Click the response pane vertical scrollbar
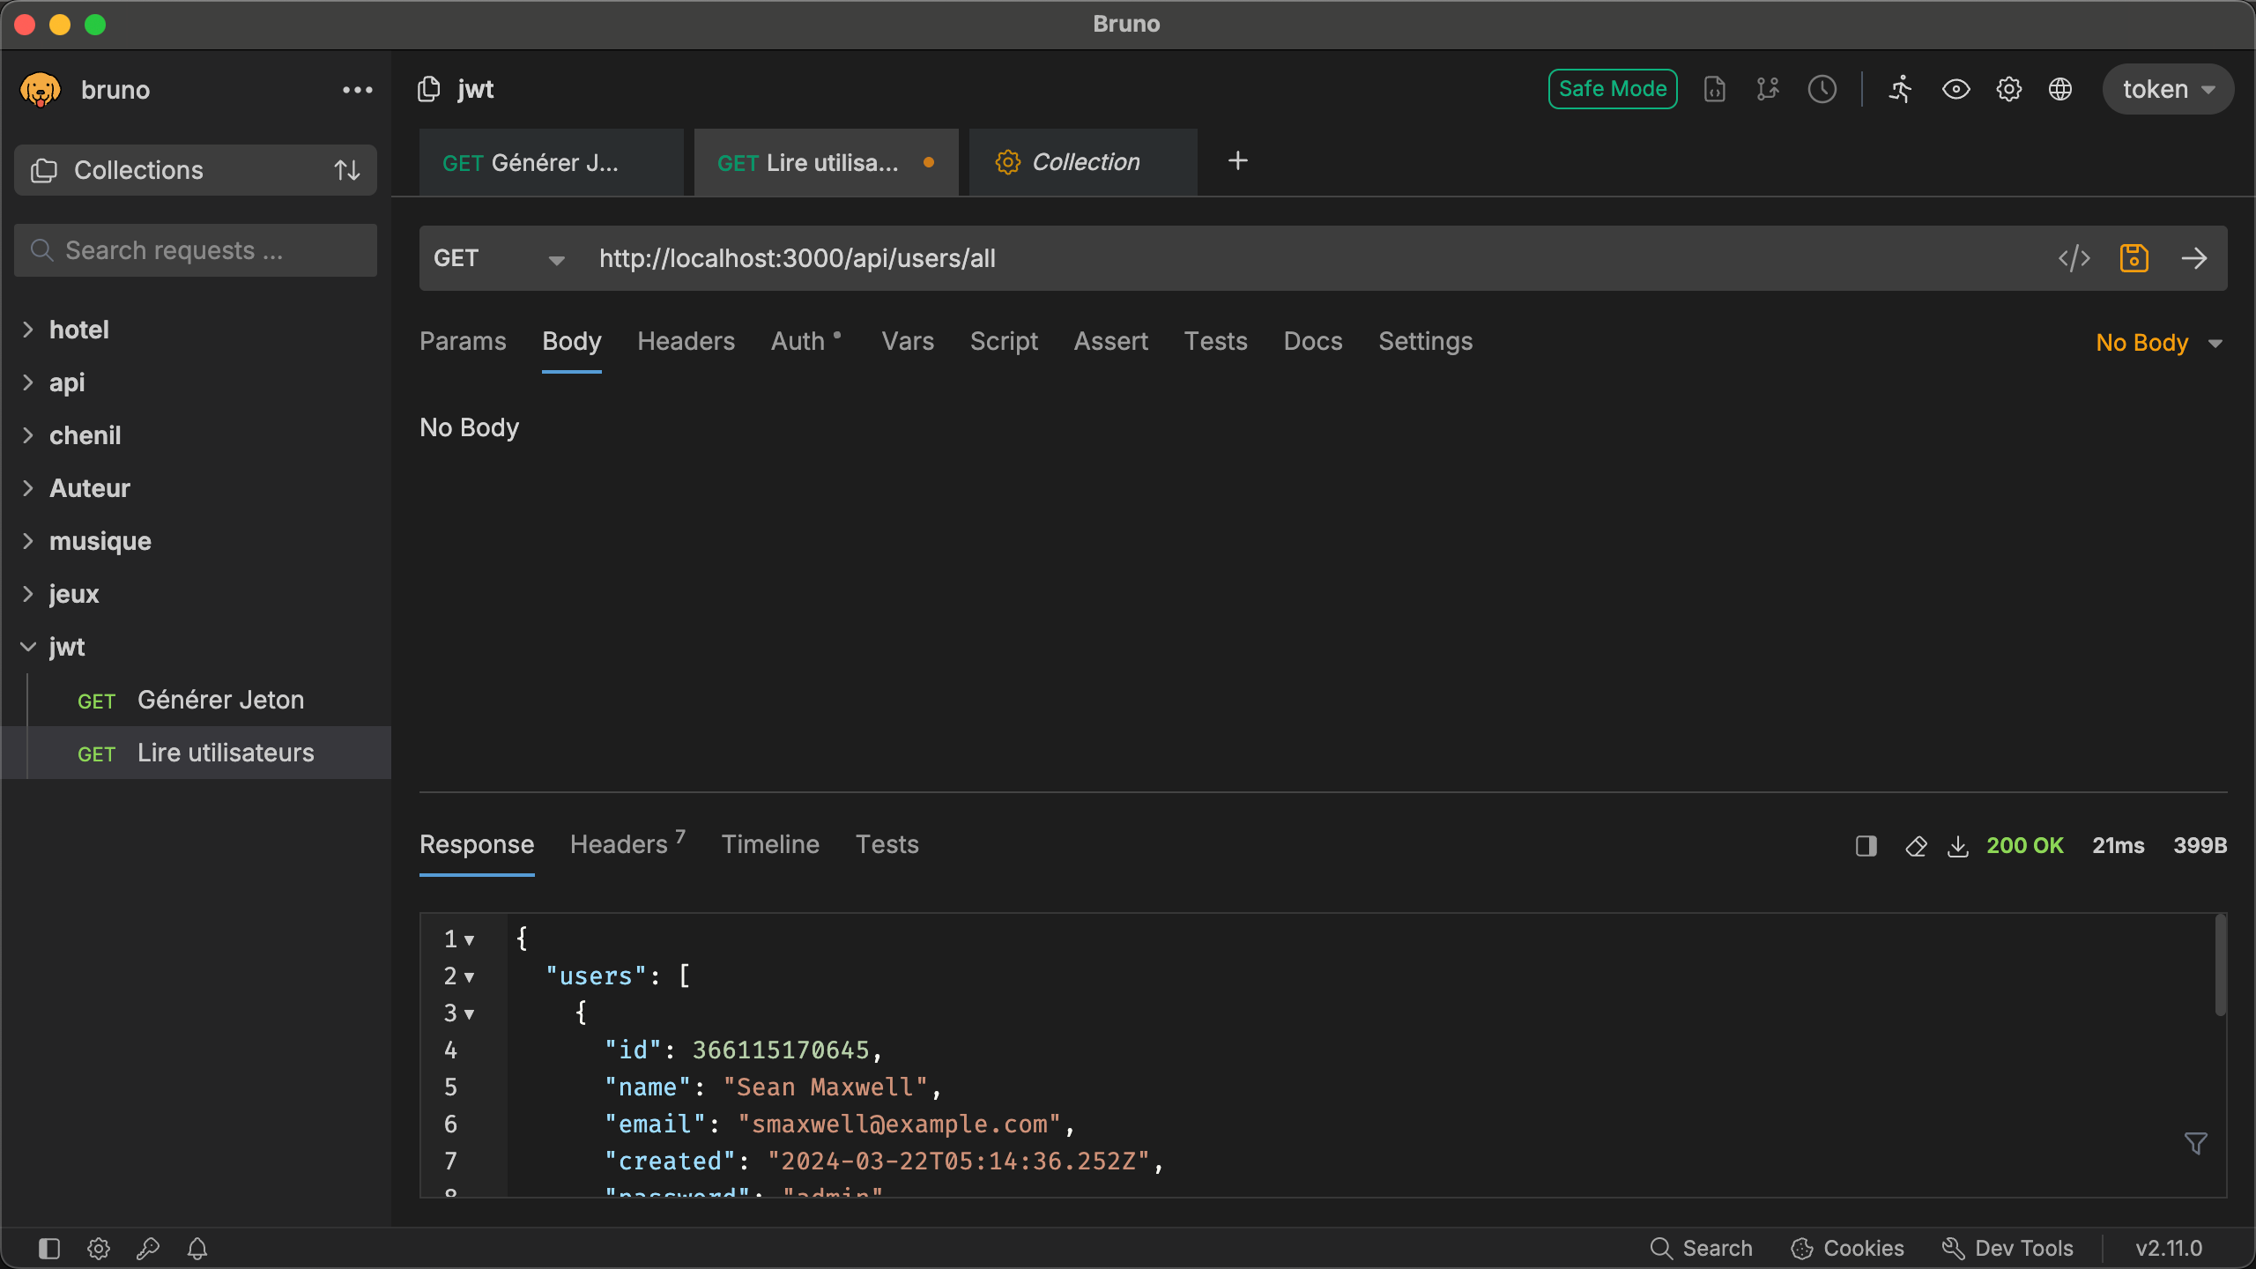 click(x=2220, y=965)
